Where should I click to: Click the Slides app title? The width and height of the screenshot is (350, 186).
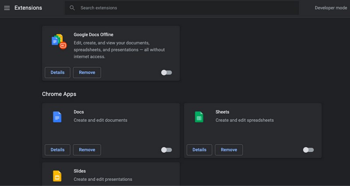tap(80, 171)
